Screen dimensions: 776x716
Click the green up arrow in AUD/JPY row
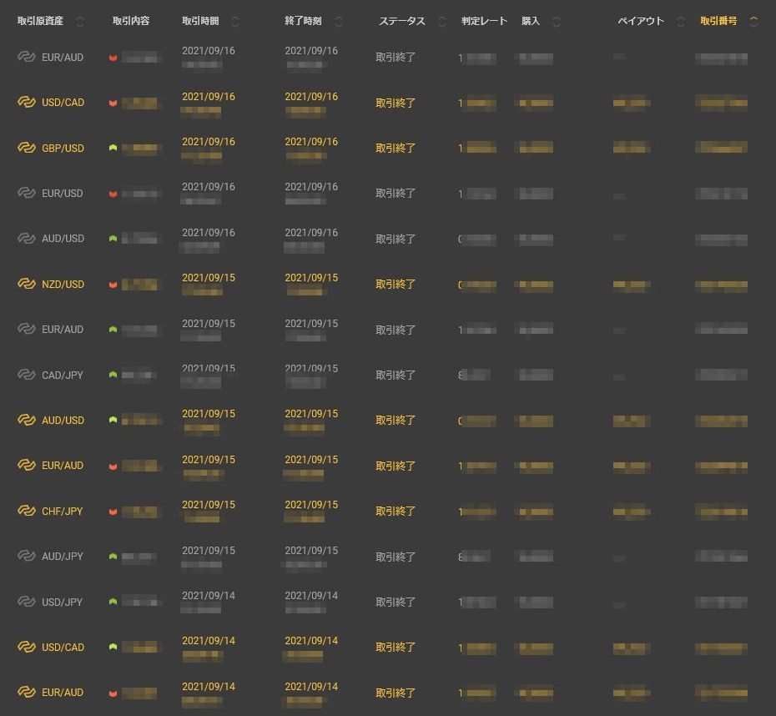pos(113,557)
